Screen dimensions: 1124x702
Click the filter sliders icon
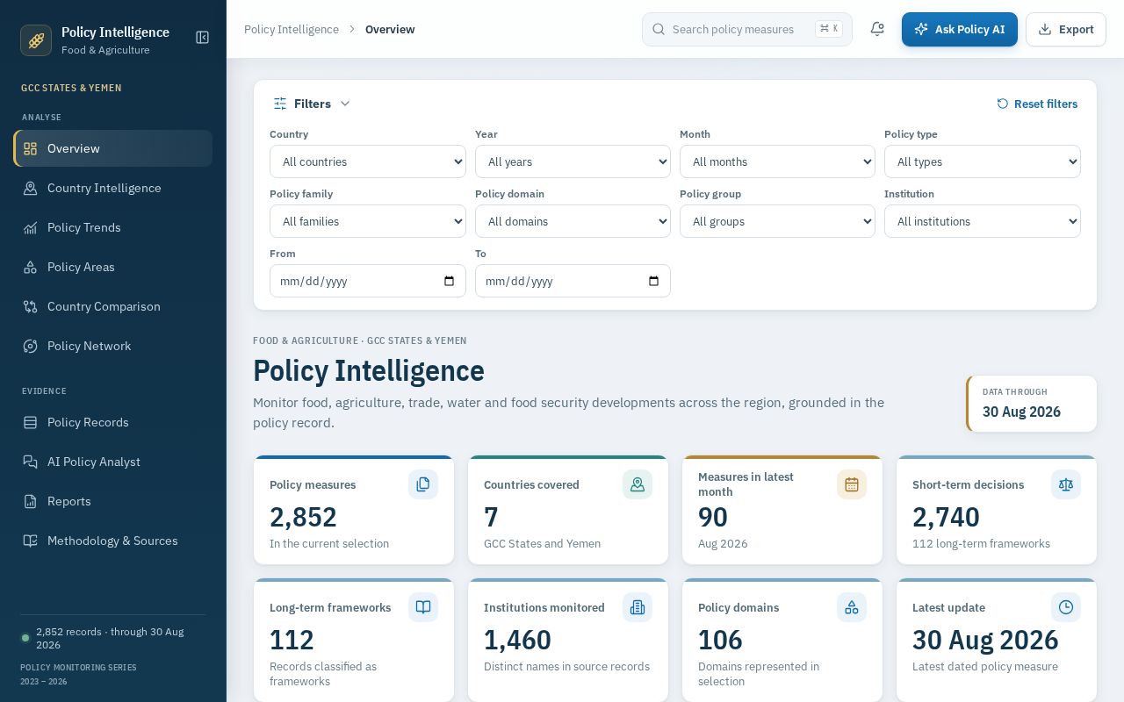tap(280, 104)
